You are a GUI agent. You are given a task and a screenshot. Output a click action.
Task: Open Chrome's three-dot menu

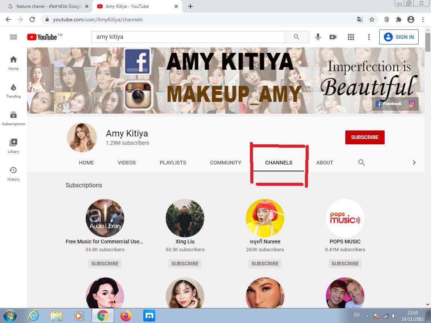(x=423, y=19)
